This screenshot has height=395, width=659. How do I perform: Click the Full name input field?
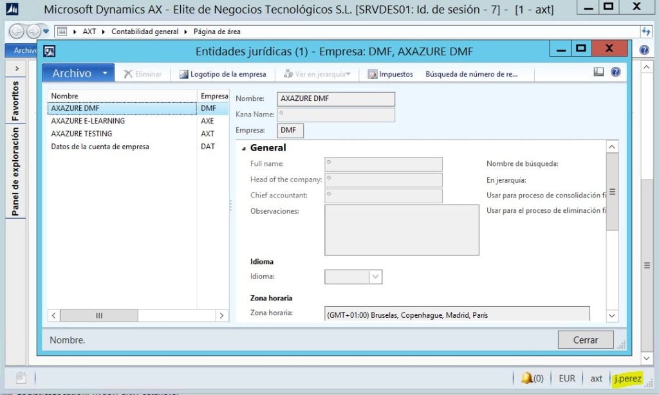[x=384, y=164]
